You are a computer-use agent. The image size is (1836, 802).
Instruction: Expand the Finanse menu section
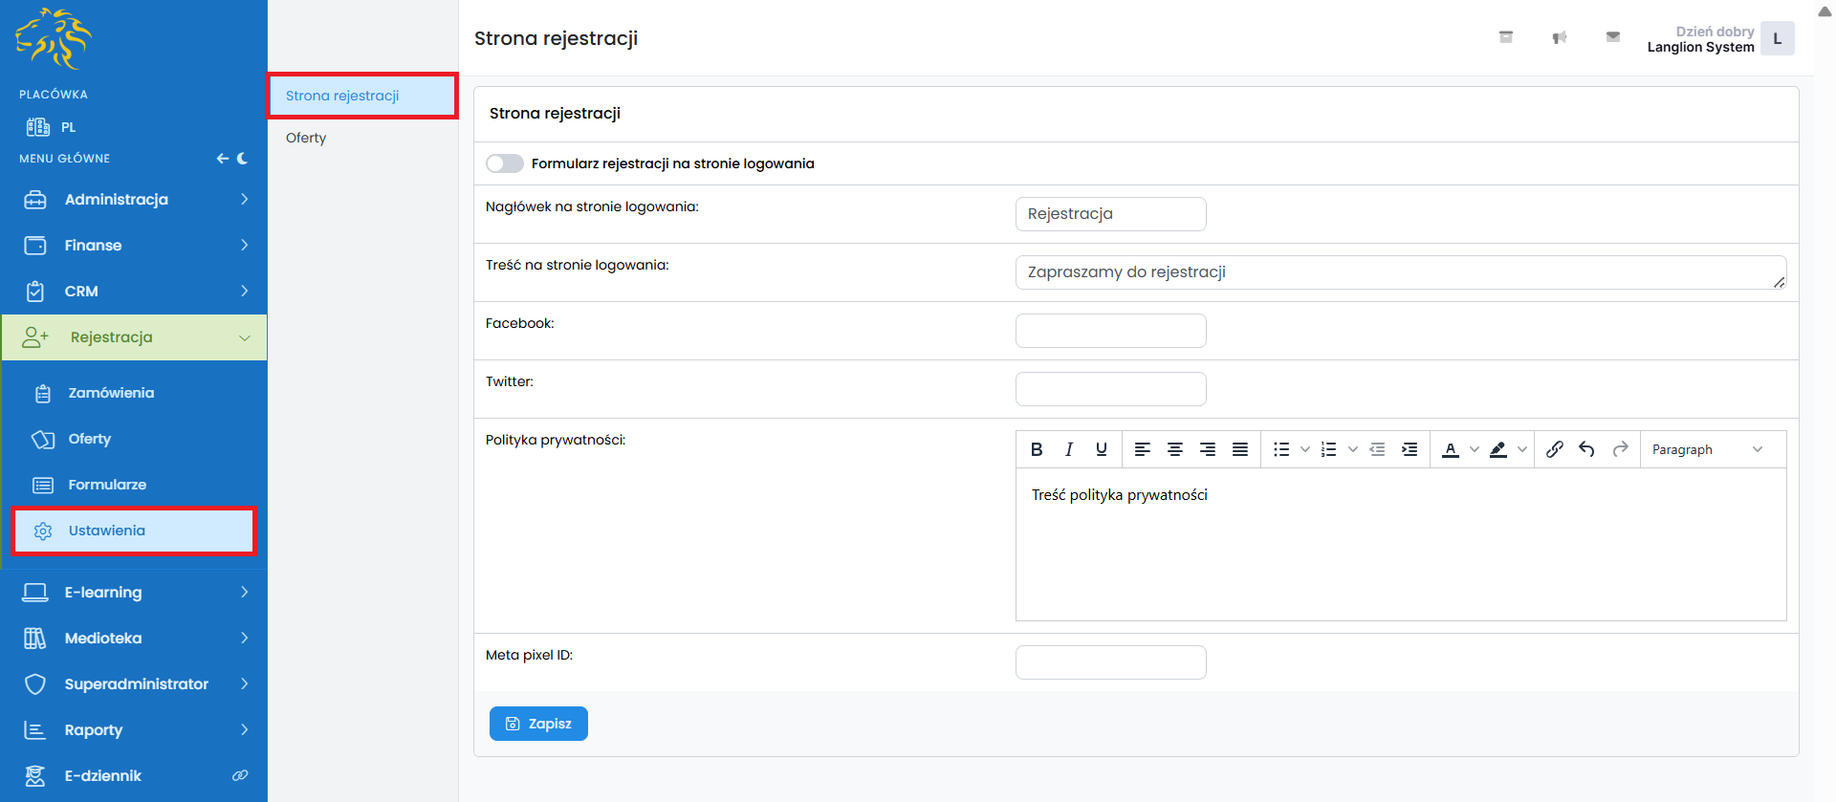tap(134, 246)
